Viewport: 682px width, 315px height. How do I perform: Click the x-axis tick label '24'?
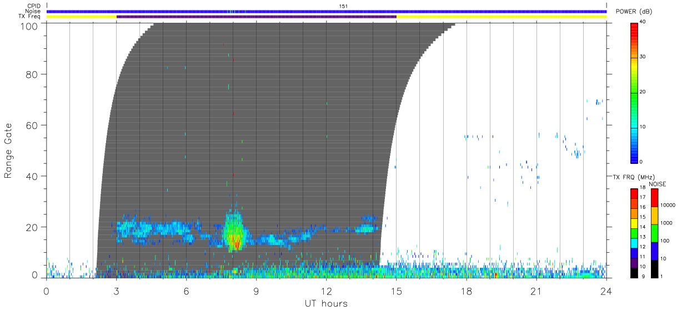coord(606,291)
